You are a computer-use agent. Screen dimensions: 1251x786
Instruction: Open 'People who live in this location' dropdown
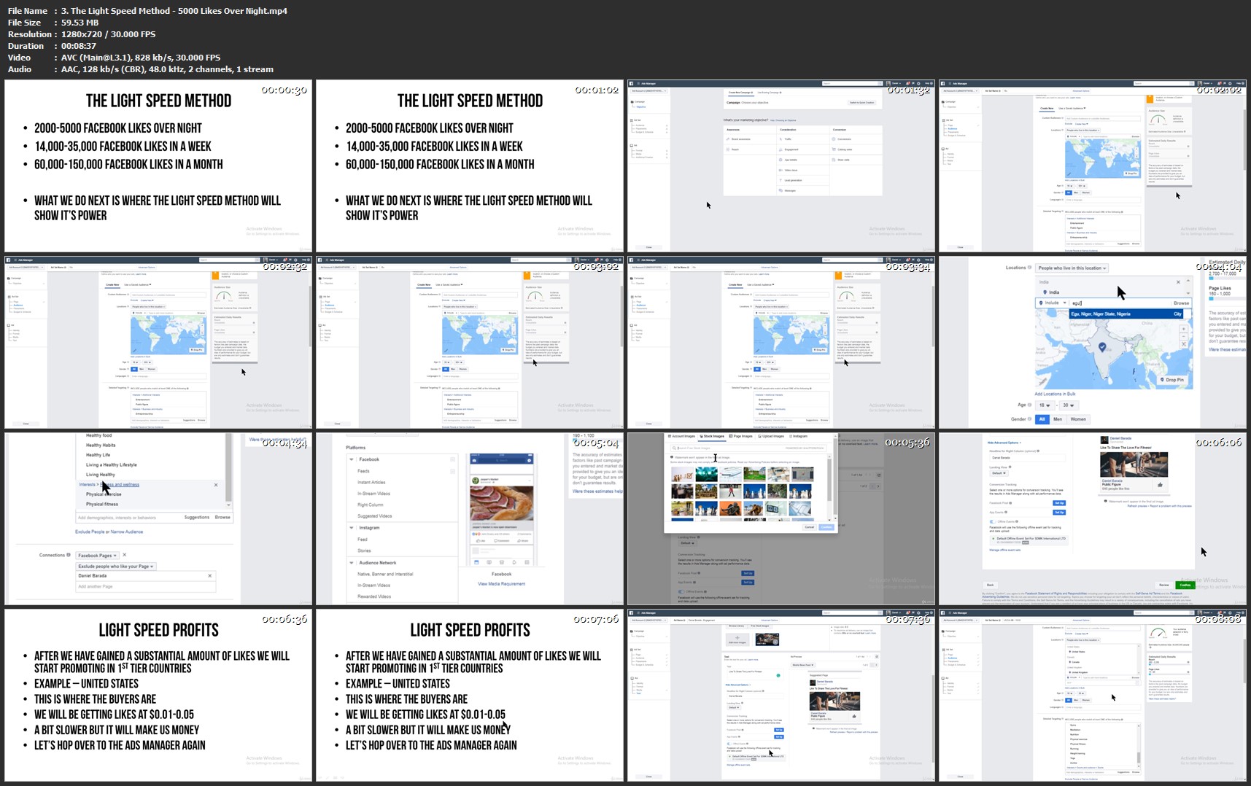point(1072,268)
